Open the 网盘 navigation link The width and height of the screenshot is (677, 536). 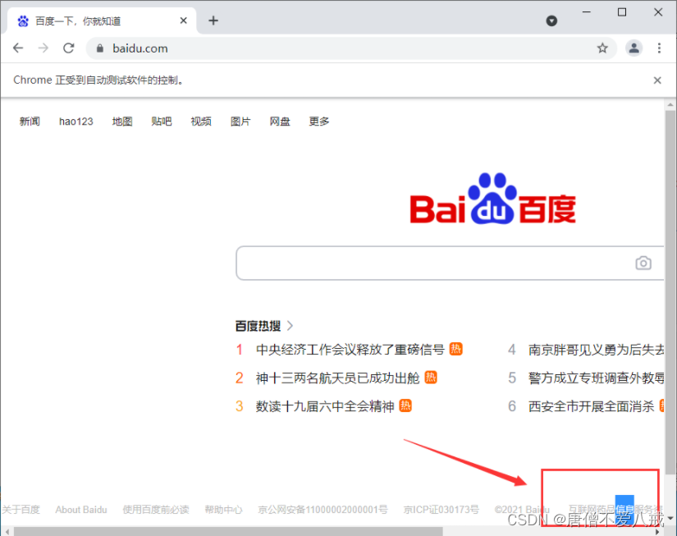pyautogui.click(x=280, y=121)
